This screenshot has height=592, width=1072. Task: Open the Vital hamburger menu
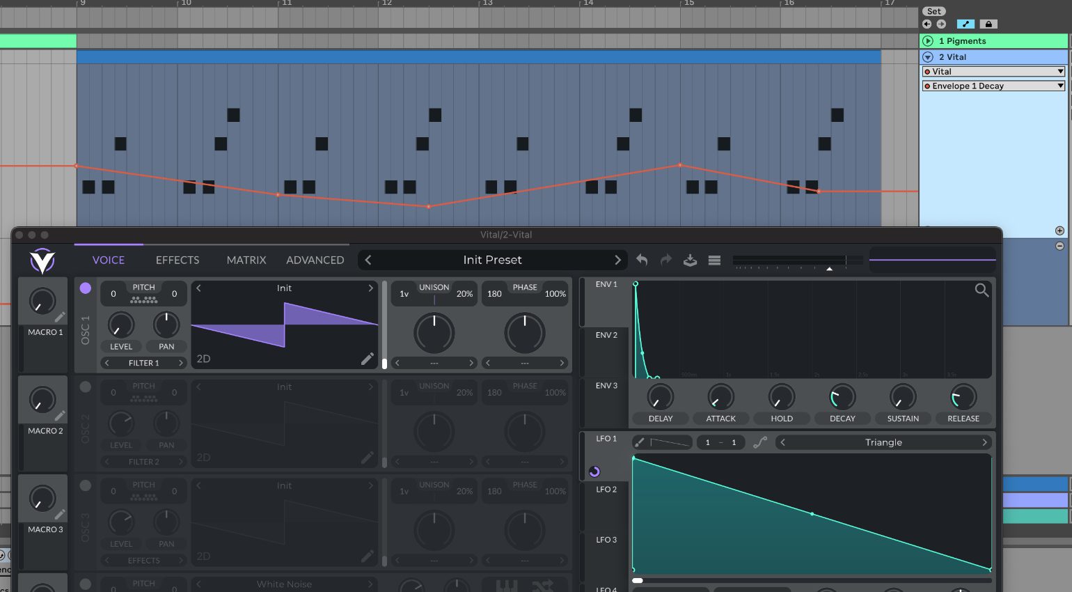tap(714, 260)
